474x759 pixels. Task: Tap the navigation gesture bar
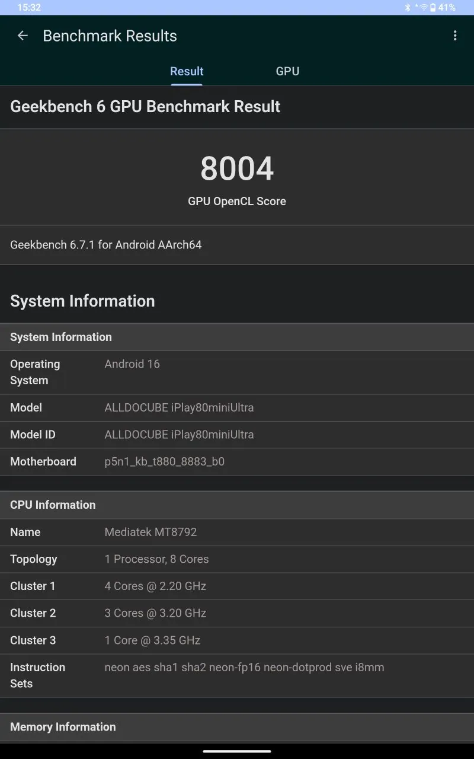pyautogui.click(x=237, y=751)
